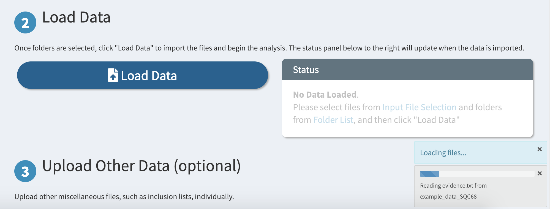Click the file upload icon on Load Data
Viewport: 550px width, 209px height.
(113, 75)
